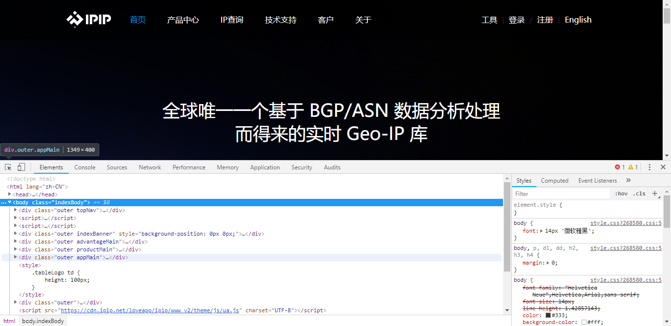
Task: Close the DevTools panel
Action: point(663,167)
